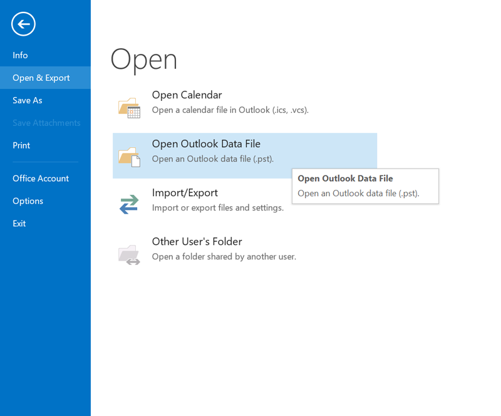501x416 pixels.
Task: Click the Open Outlook Data File option title
Action: tap(206, 144)
